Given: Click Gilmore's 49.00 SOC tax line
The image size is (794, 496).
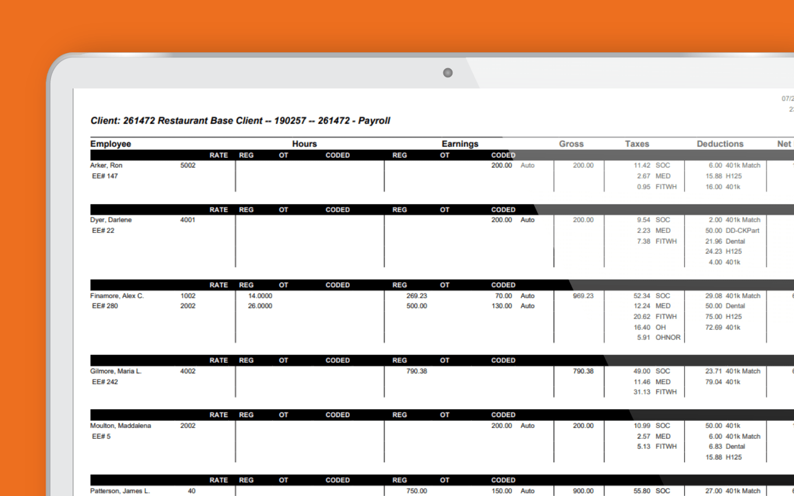Looking at the screenshot, I should point(652,371).
